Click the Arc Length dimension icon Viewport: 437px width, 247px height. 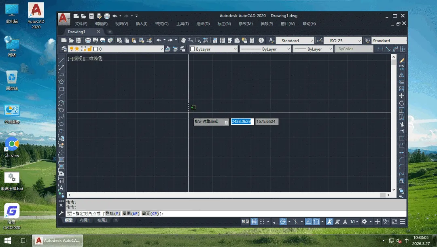(x=395, y=49)
